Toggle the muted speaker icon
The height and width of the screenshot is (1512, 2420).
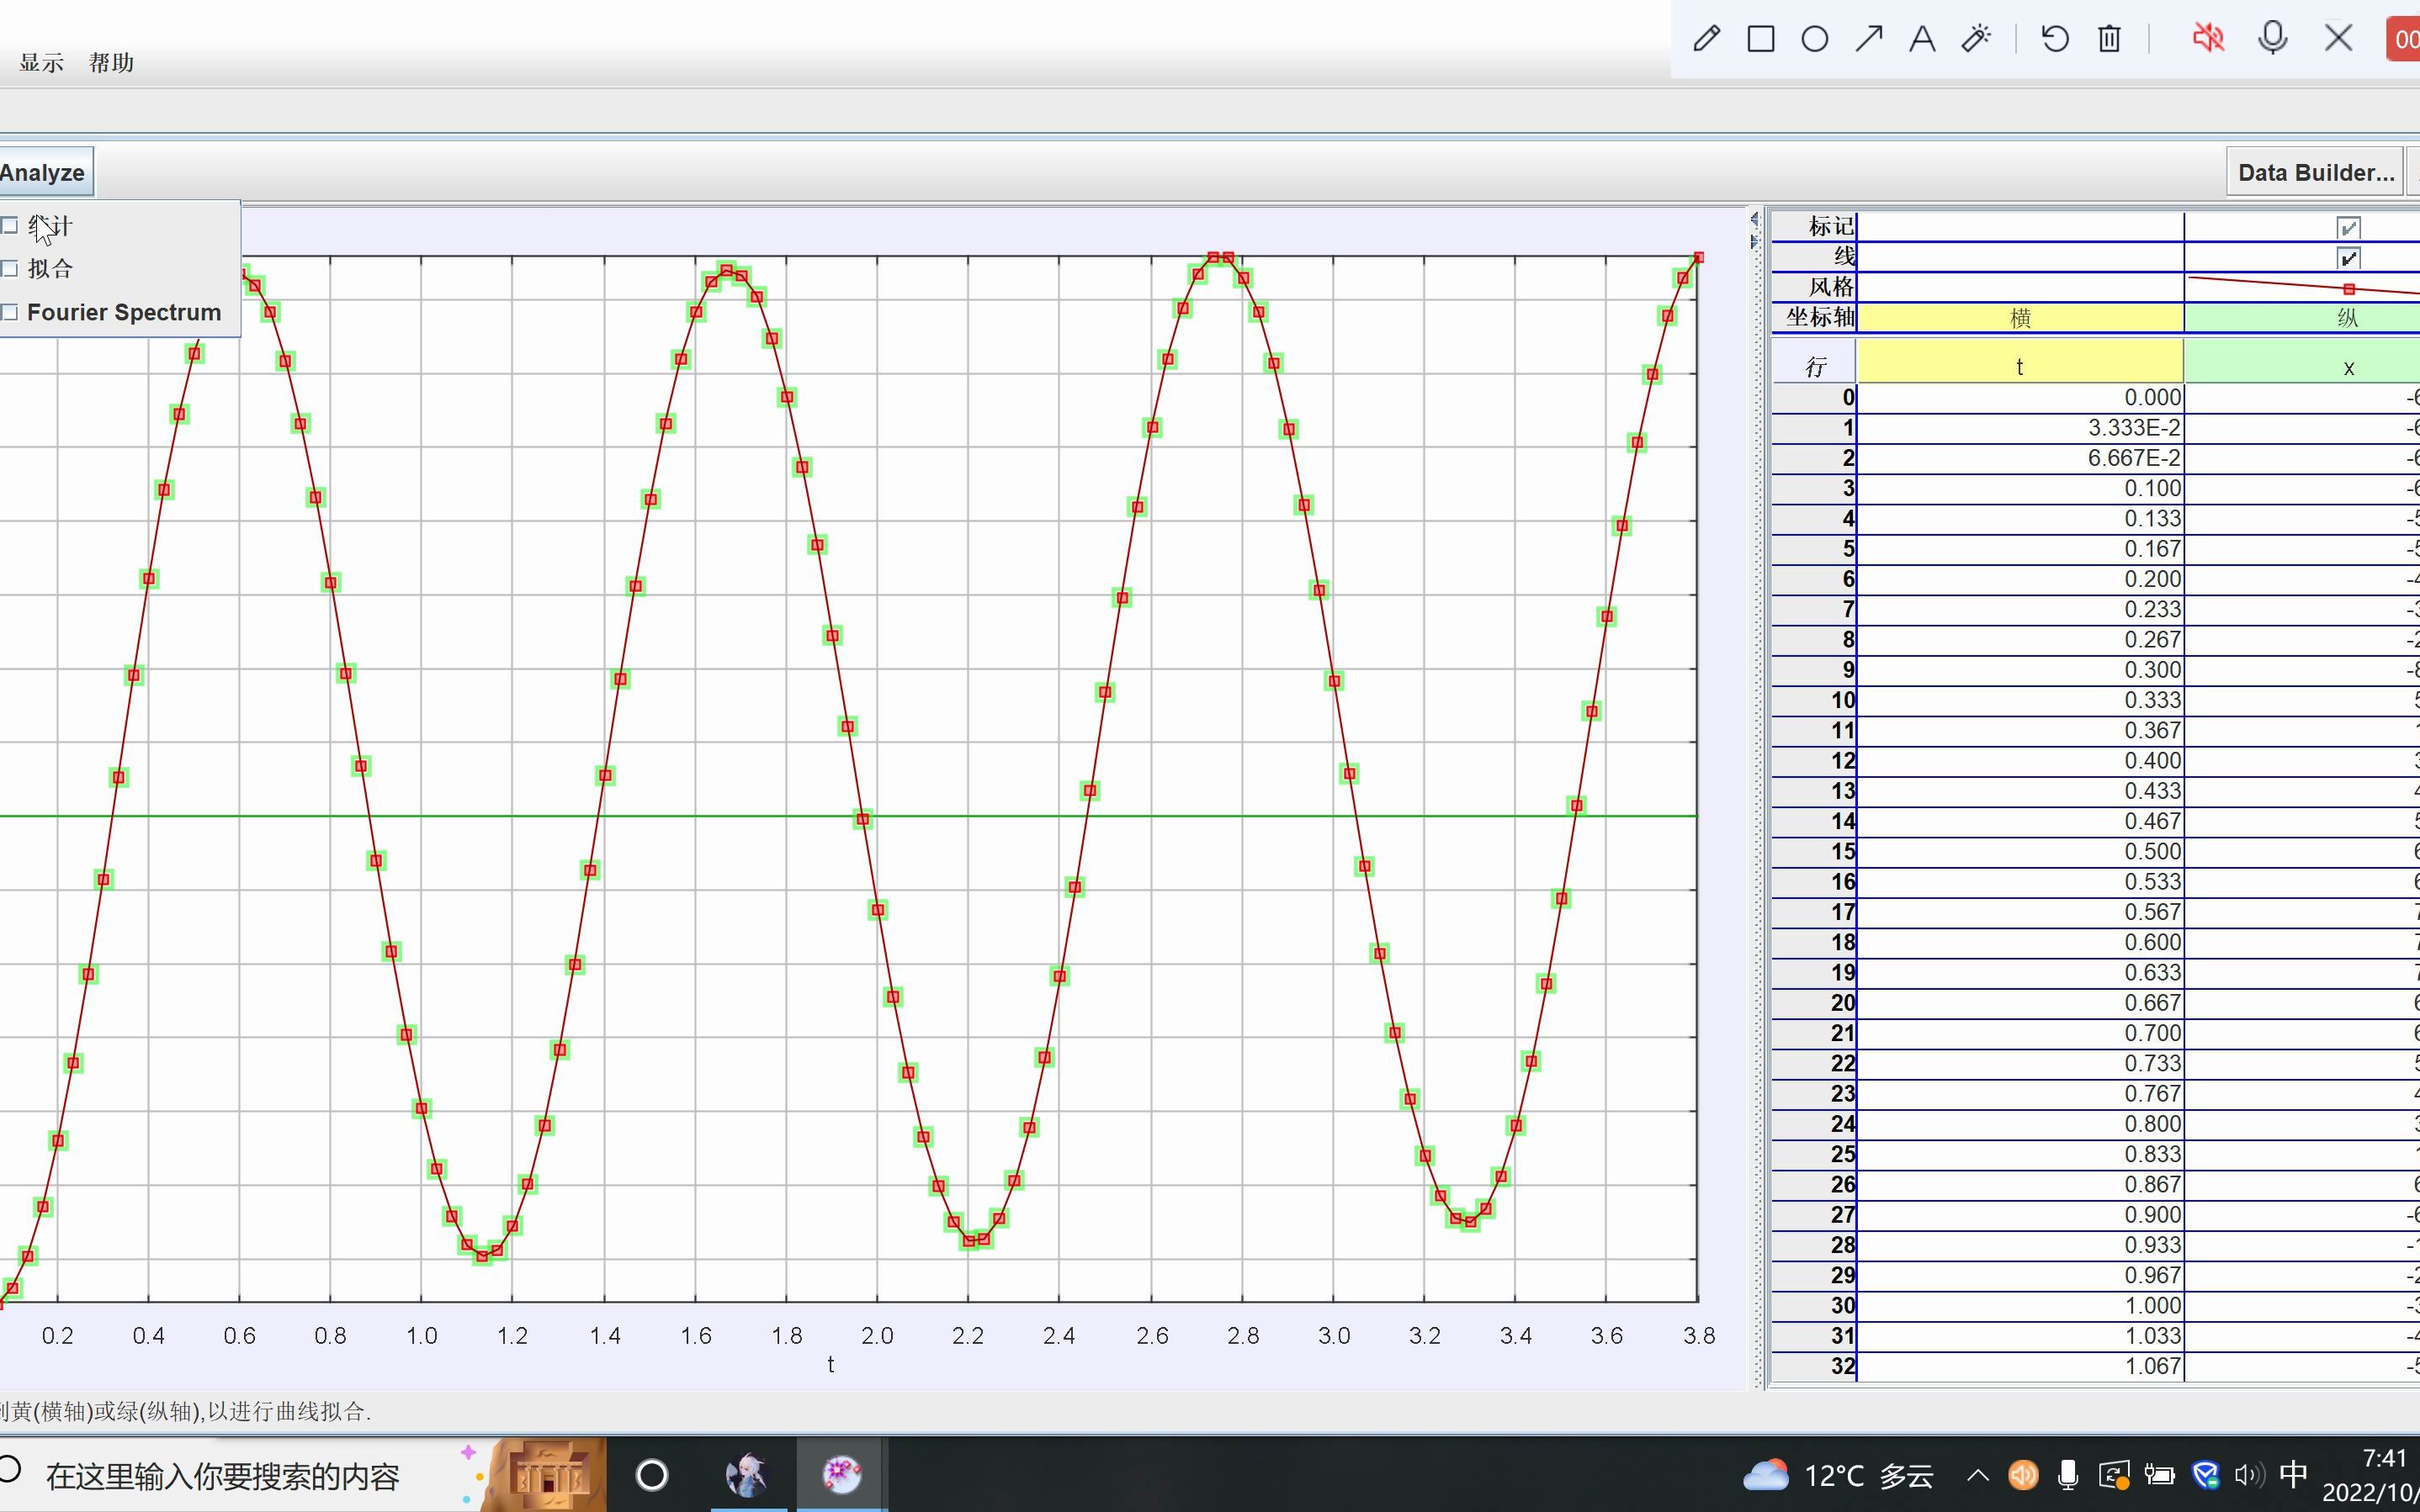[x=2208, y=39]
